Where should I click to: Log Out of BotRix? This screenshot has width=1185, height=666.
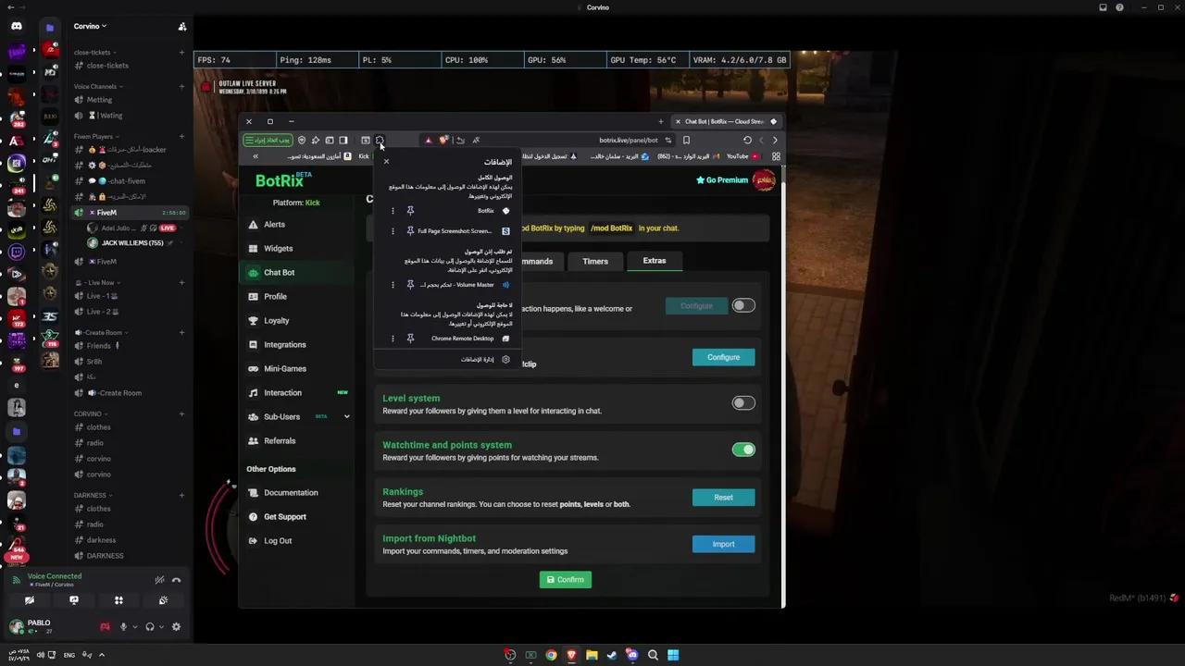pos(278,541)
